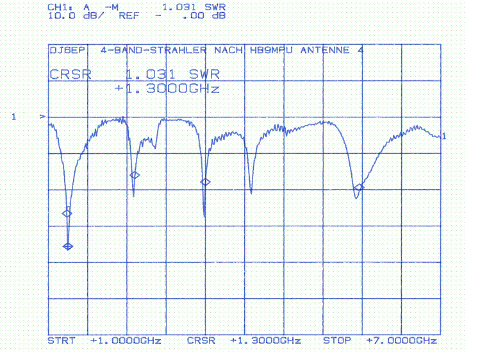Click the reference level arrow '>' left of the grid
Viewport: 489px width, 352px height.
42,117
